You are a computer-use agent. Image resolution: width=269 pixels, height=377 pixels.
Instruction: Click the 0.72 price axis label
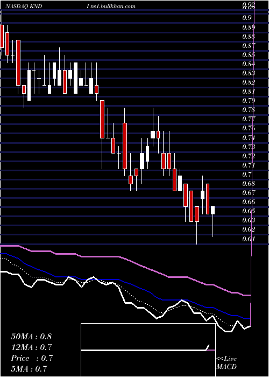click(x=249, y=156)
